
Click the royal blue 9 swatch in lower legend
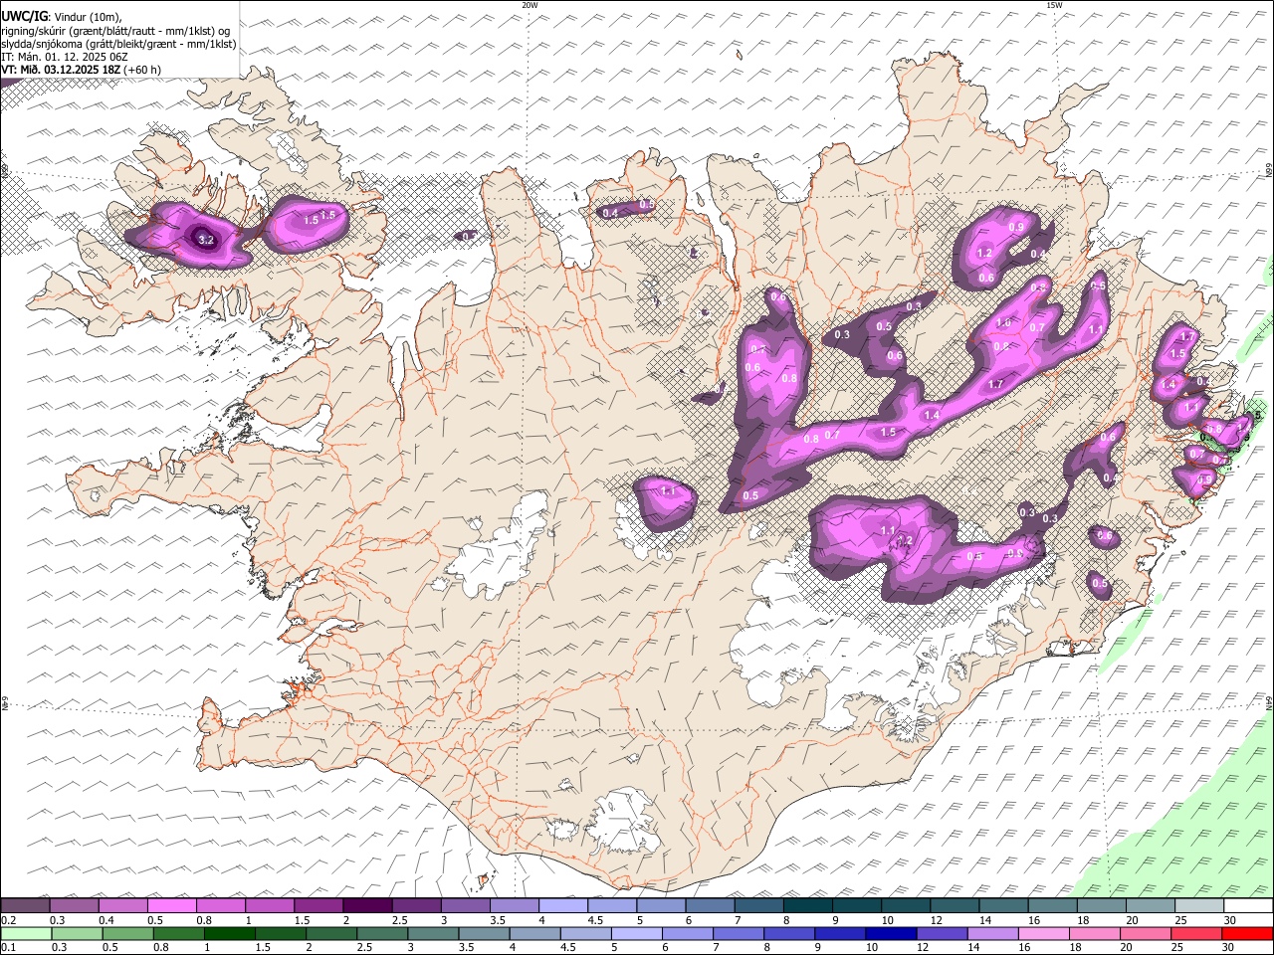[841, 933]
